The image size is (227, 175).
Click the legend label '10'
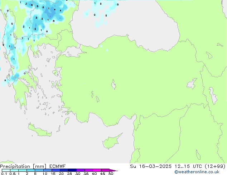tap(45, 174)
